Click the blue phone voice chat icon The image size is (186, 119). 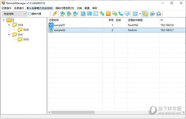pyautogui.click(x=121, y=14)
